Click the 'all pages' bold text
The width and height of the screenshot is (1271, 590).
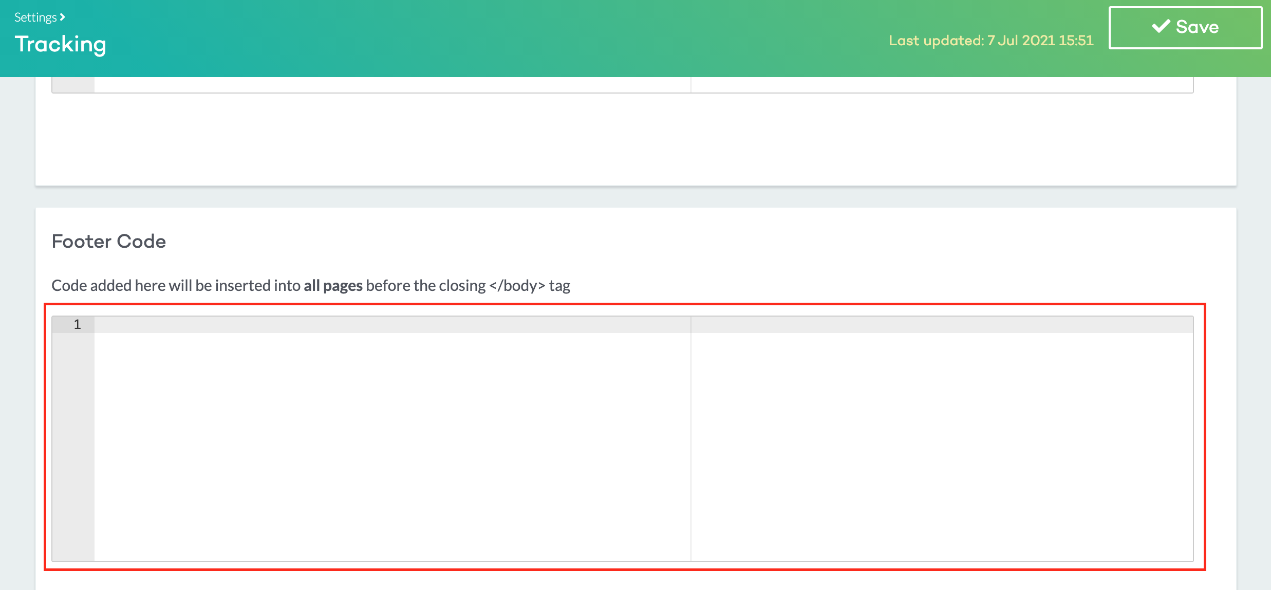(x=333, y=285)
